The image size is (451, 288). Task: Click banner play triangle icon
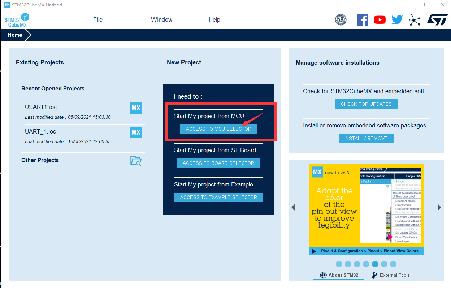314,251
